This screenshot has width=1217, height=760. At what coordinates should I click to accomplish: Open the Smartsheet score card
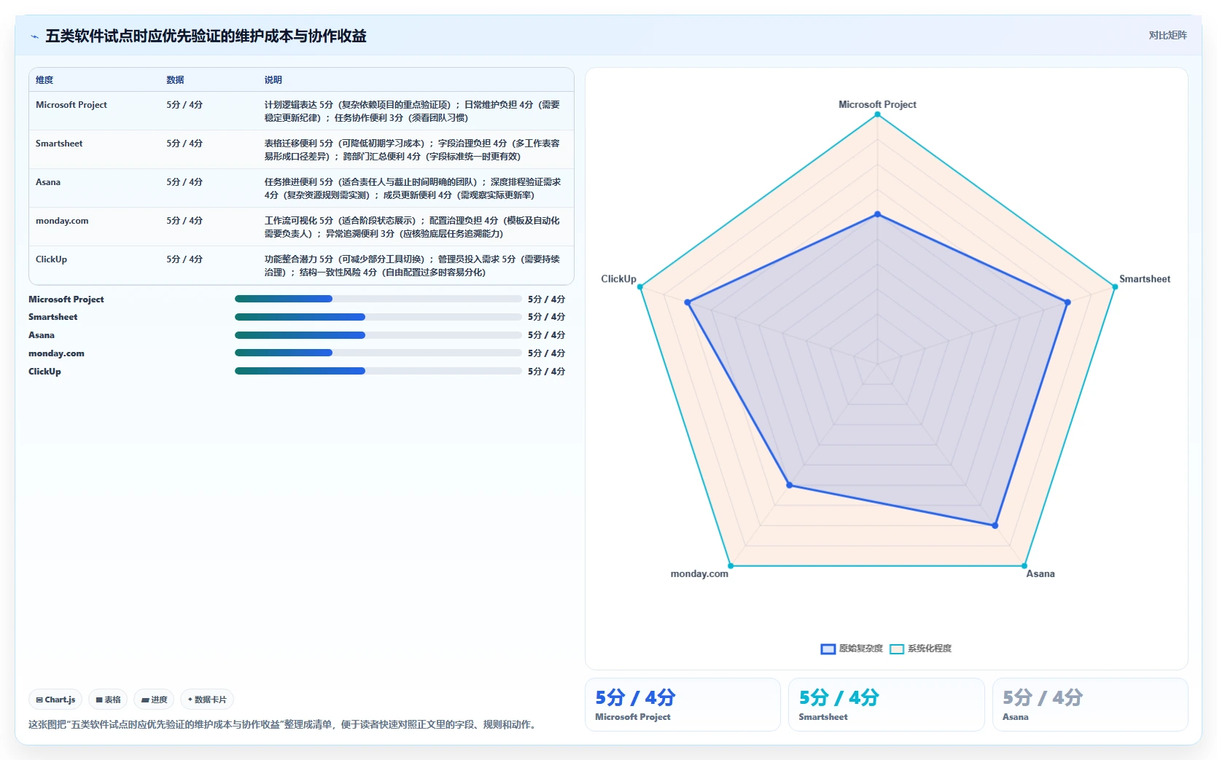click(886, 705)
